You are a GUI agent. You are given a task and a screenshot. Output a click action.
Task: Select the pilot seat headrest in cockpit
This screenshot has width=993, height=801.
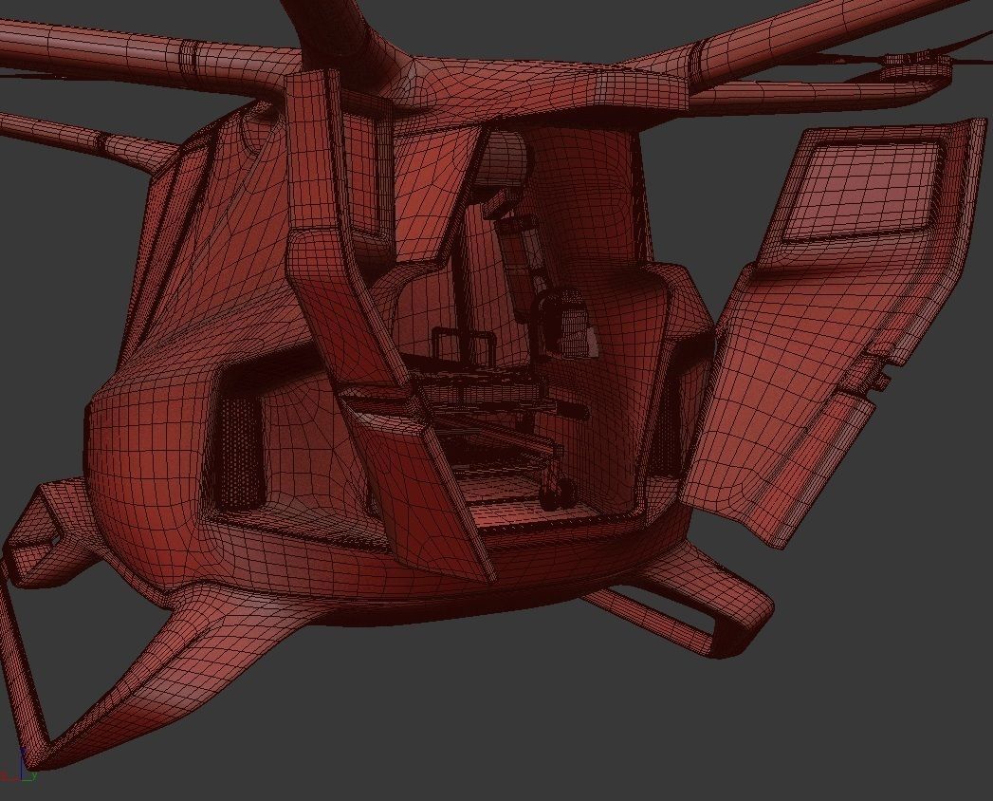click(x=505, y=158)
